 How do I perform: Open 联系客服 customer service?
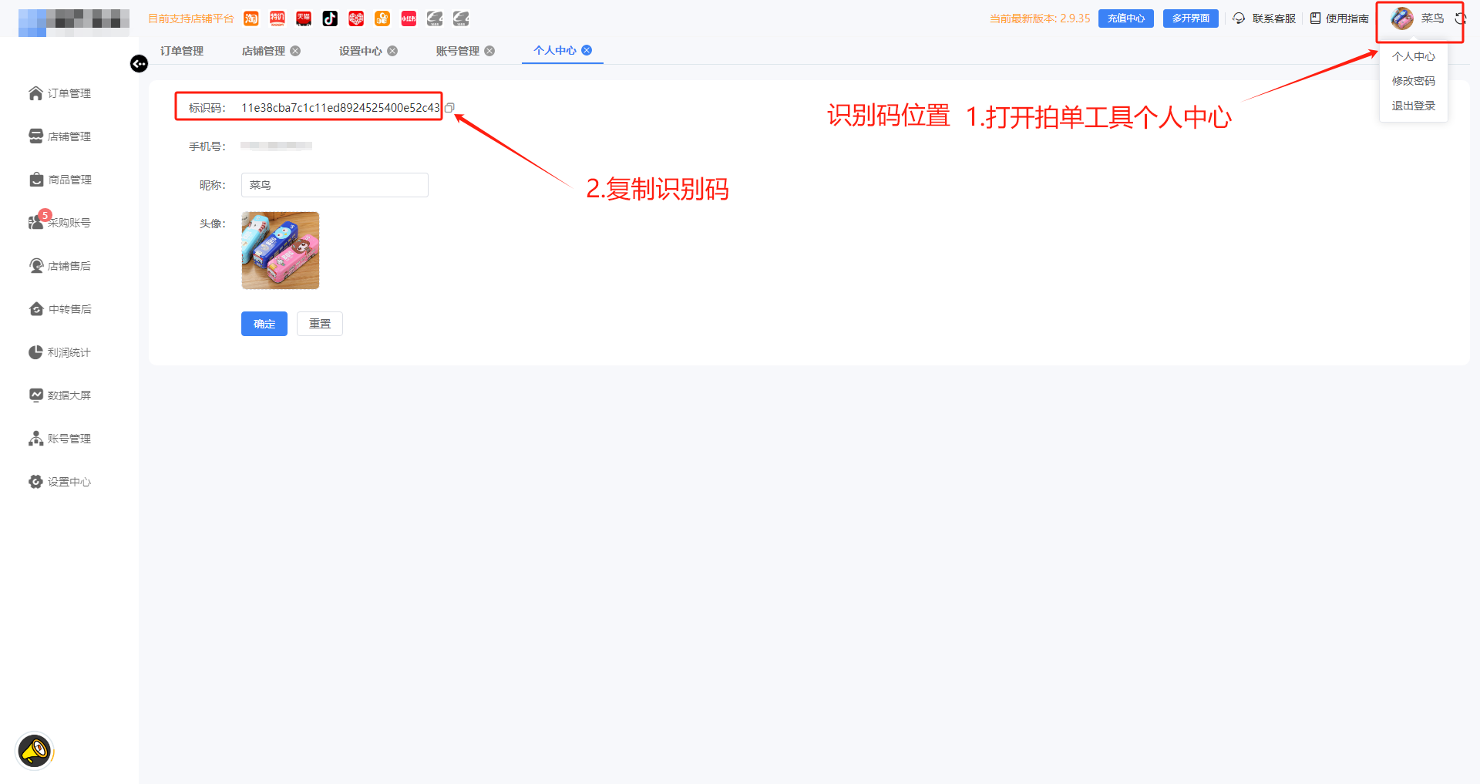pyautogui.click(x=1264, y=19)
